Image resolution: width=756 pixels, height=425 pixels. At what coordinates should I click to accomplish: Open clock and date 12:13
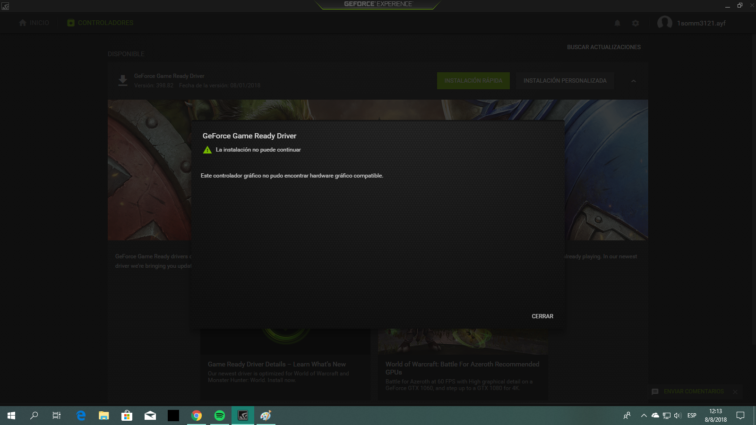(716, 416)
